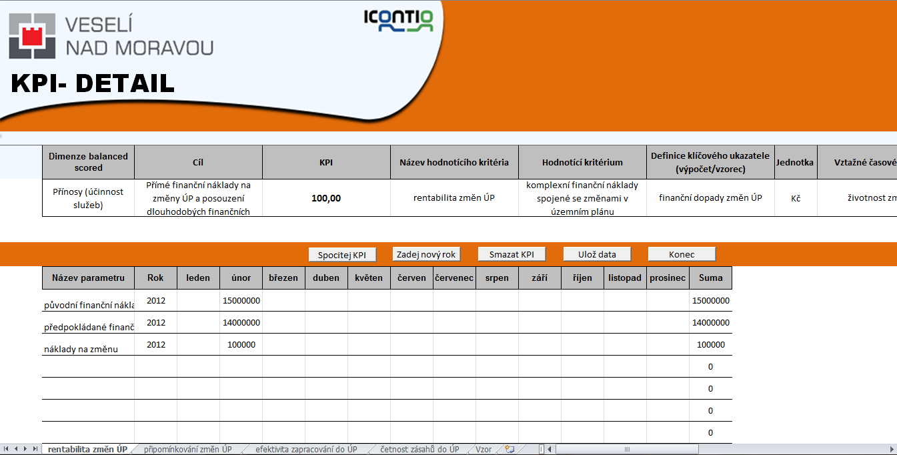The width and height of the screenshot is (897, 455).
Task: Open the připomínkování změn ÚP sheet tab
Action: 187,449
